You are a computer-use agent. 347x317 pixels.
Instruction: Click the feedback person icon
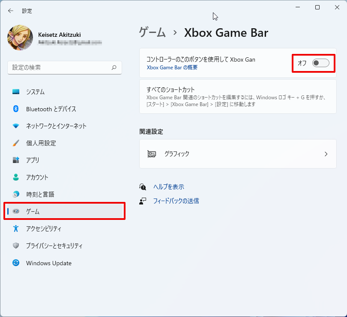click(143, 201)
